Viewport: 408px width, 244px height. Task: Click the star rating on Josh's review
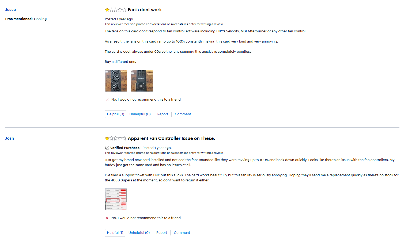click(115, 139)
